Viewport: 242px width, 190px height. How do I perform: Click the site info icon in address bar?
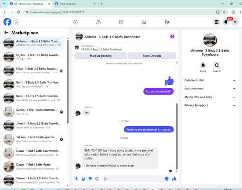(x=27, y=12)
